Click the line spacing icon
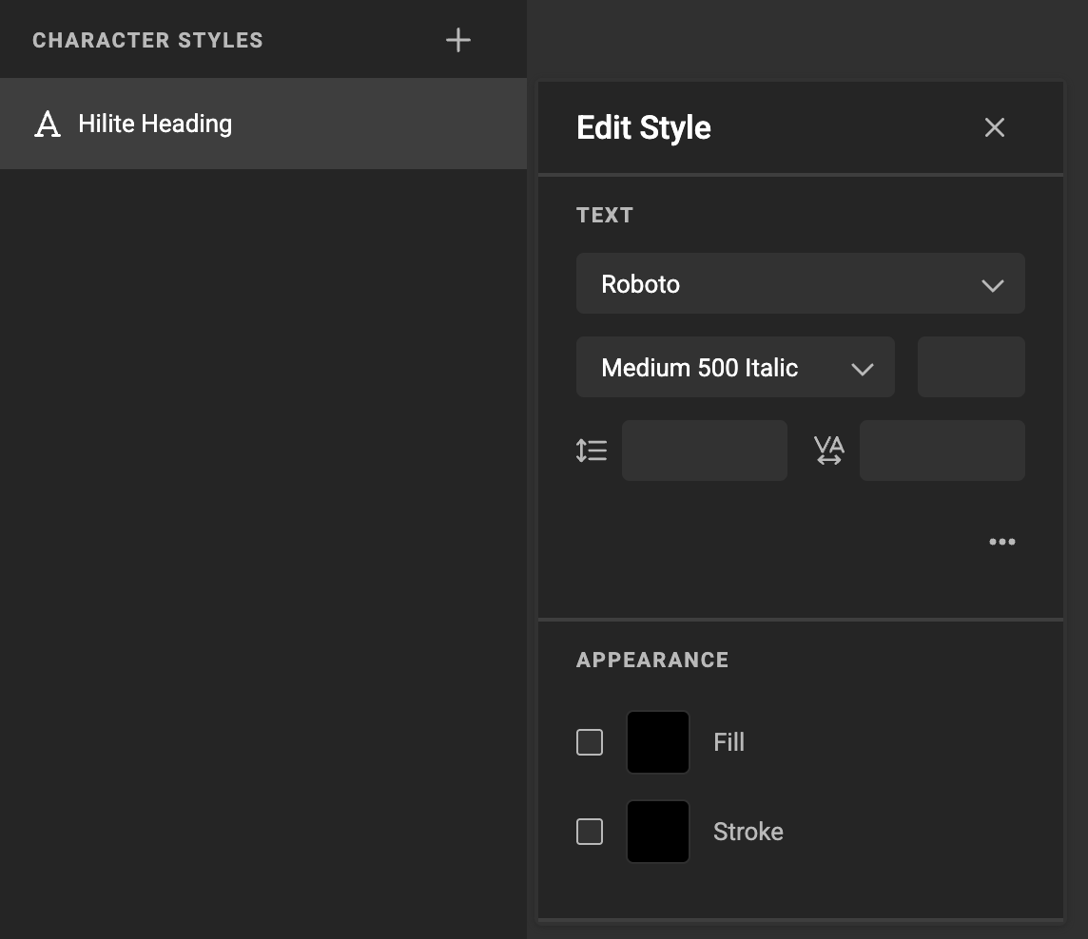Image resolution: width=1088 pixels, height=939 pixels. click(x=591, y=450)
